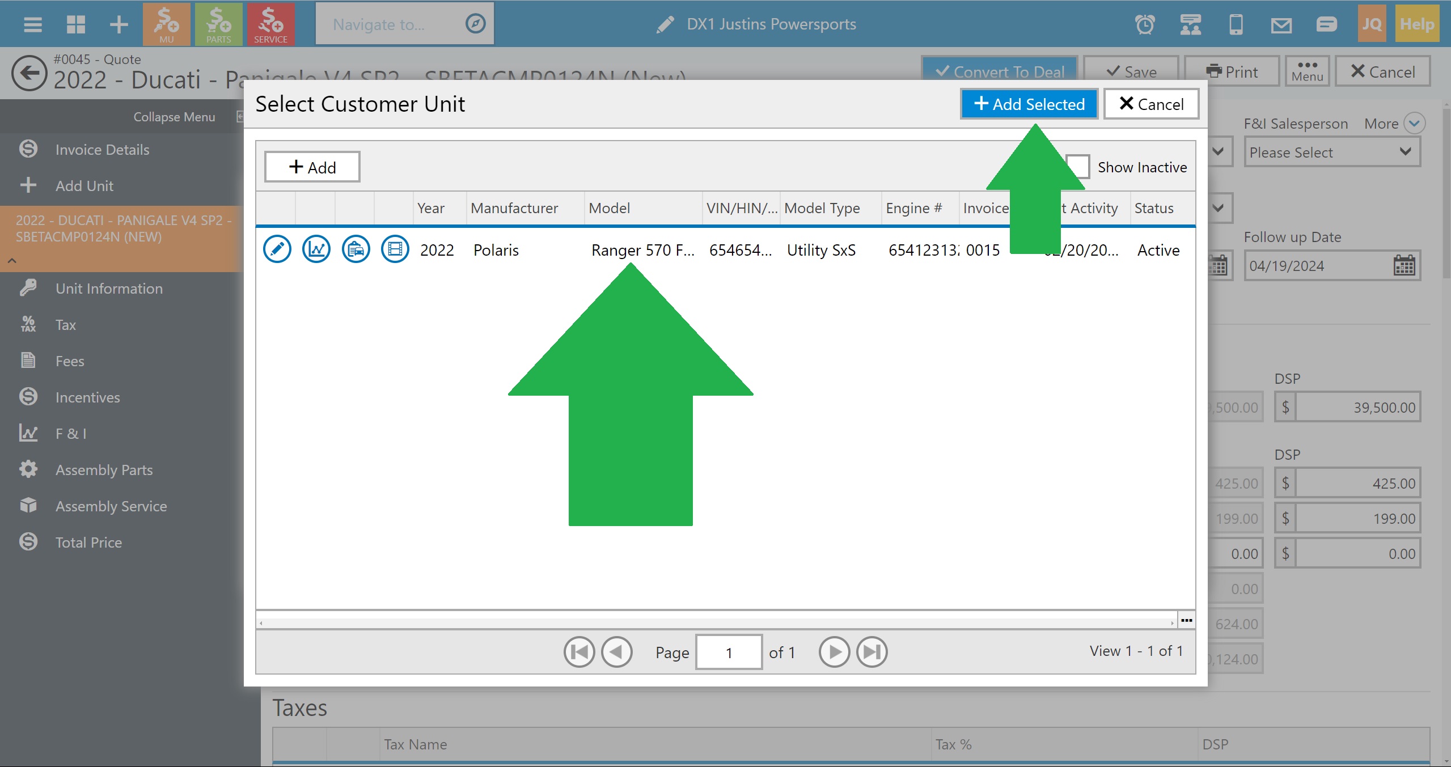1451x767 pixels.
Task: Select Assembly Parts in sidebar menu
Action: [104, 470]
